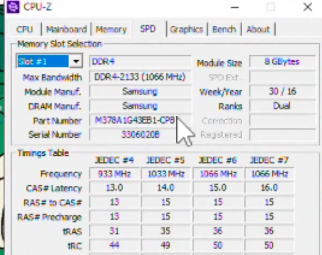Click the Frequency row label
Viewport: 322px width, 255px height.
[x=61, y=174]
